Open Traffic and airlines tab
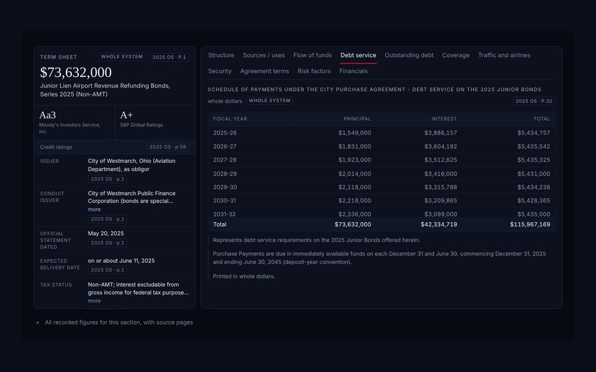 coord(504,55)
